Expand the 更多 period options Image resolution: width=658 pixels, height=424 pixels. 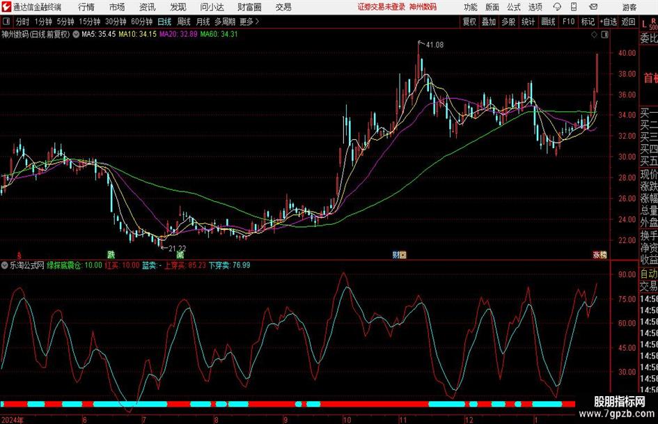point(249,22)
